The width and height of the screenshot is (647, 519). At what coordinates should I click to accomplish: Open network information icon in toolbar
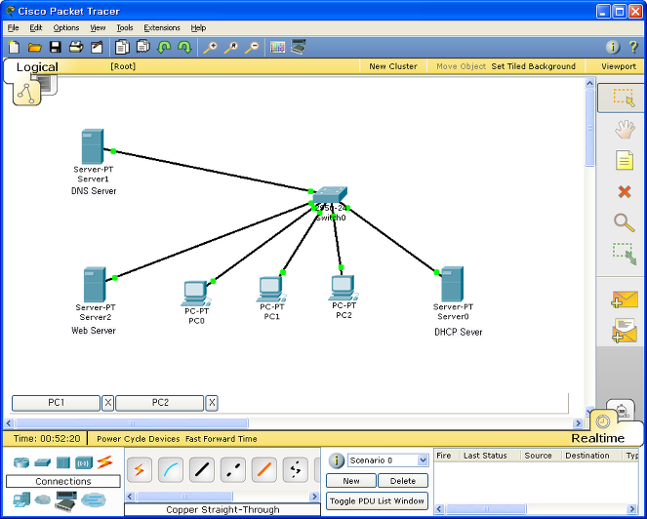(613, 47)
